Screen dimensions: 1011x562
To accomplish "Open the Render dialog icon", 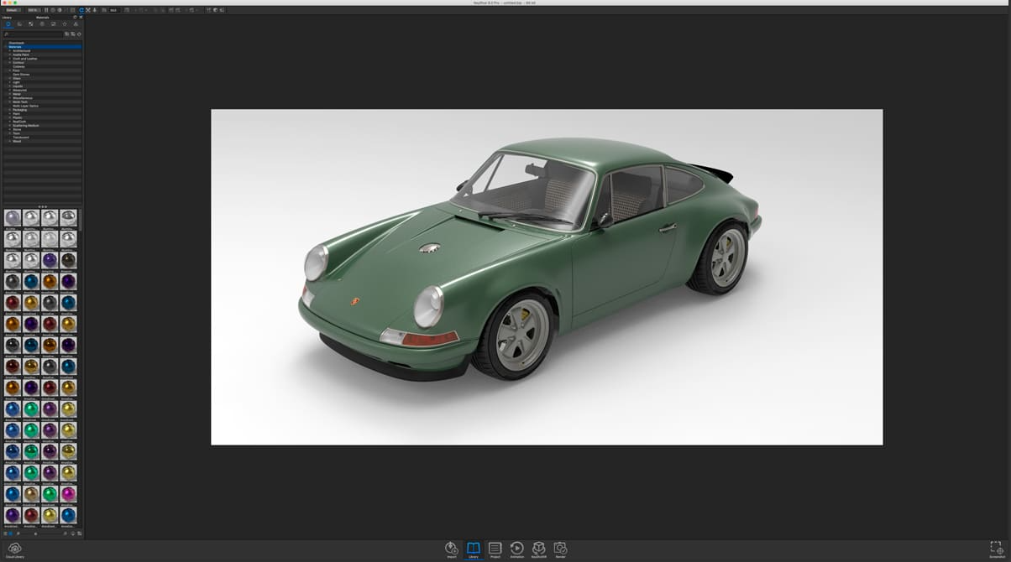I will tap(560, 549).
